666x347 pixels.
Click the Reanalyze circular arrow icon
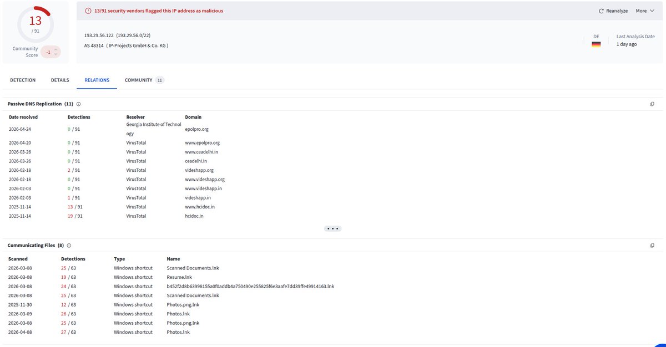click(x=601, y=11)
